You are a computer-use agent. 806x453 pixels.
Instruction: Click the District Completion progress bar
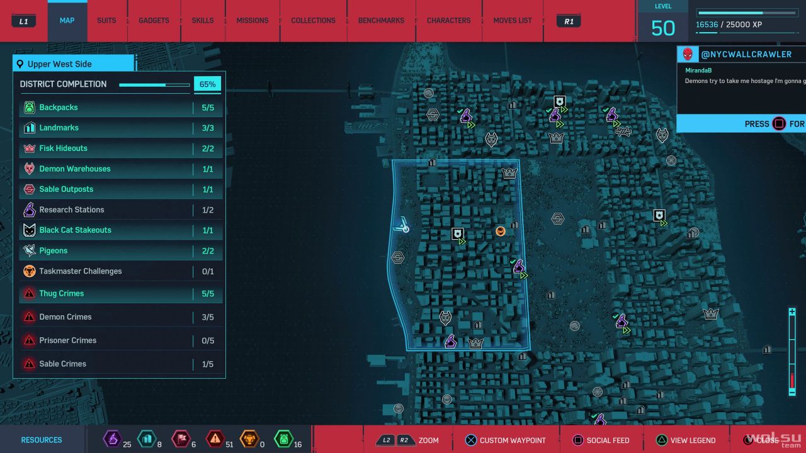[154, 84]
